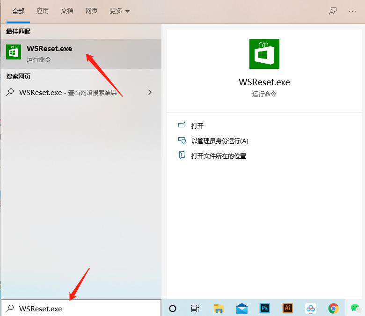Click 打开 to open WSReset.exe
365x316 pixels.
point(197,126)
